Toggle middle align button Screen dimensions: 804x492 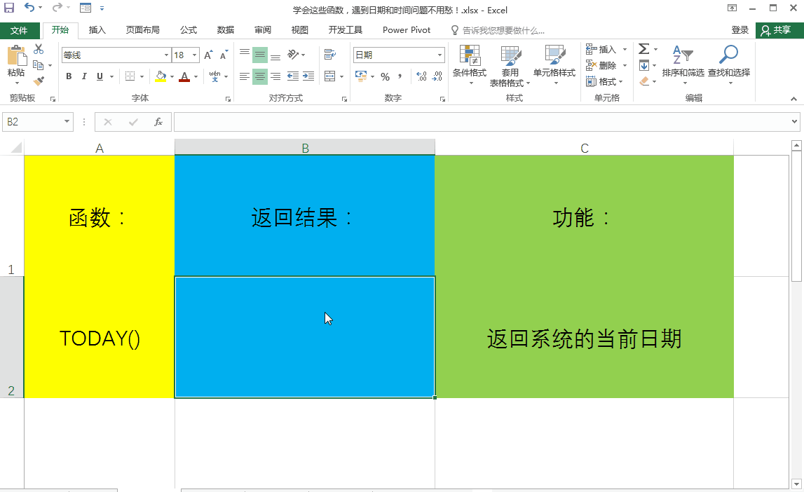(x=260, y=55)
